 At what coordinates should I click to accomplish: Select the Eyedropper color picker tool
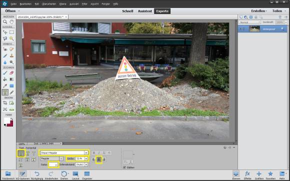(x=5, y=86)
